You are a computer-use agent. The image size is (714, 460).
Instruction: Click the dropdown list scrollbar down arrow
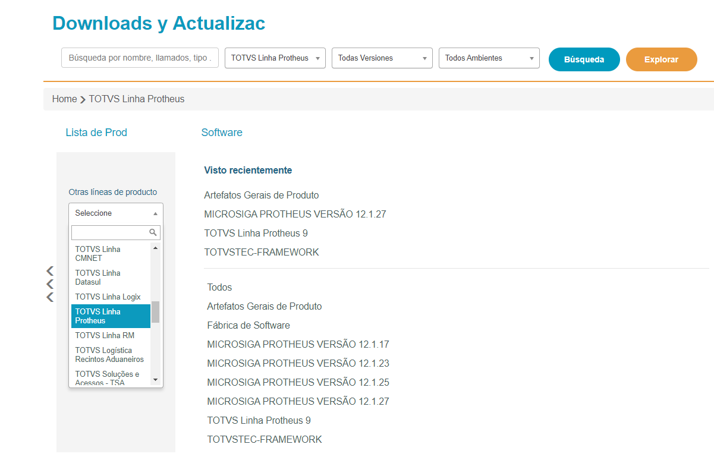156,380
